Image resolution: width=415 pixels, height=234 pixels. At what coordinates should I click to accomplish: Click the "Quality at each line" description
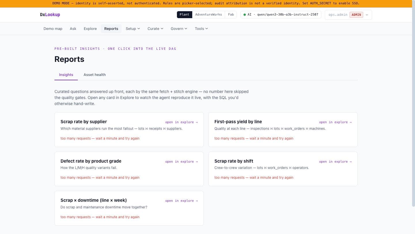pos(270,129)
